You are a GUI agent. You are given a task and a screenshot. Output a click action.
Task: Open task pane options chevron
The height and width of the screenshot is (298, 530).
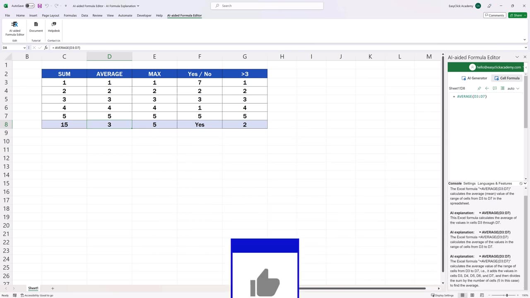517,57
